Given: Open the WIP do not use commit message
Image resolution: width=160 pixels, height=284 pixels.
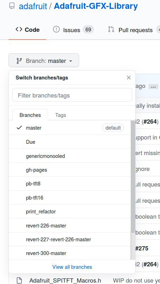Looking at the screenshot, I should tap(136, 280).
